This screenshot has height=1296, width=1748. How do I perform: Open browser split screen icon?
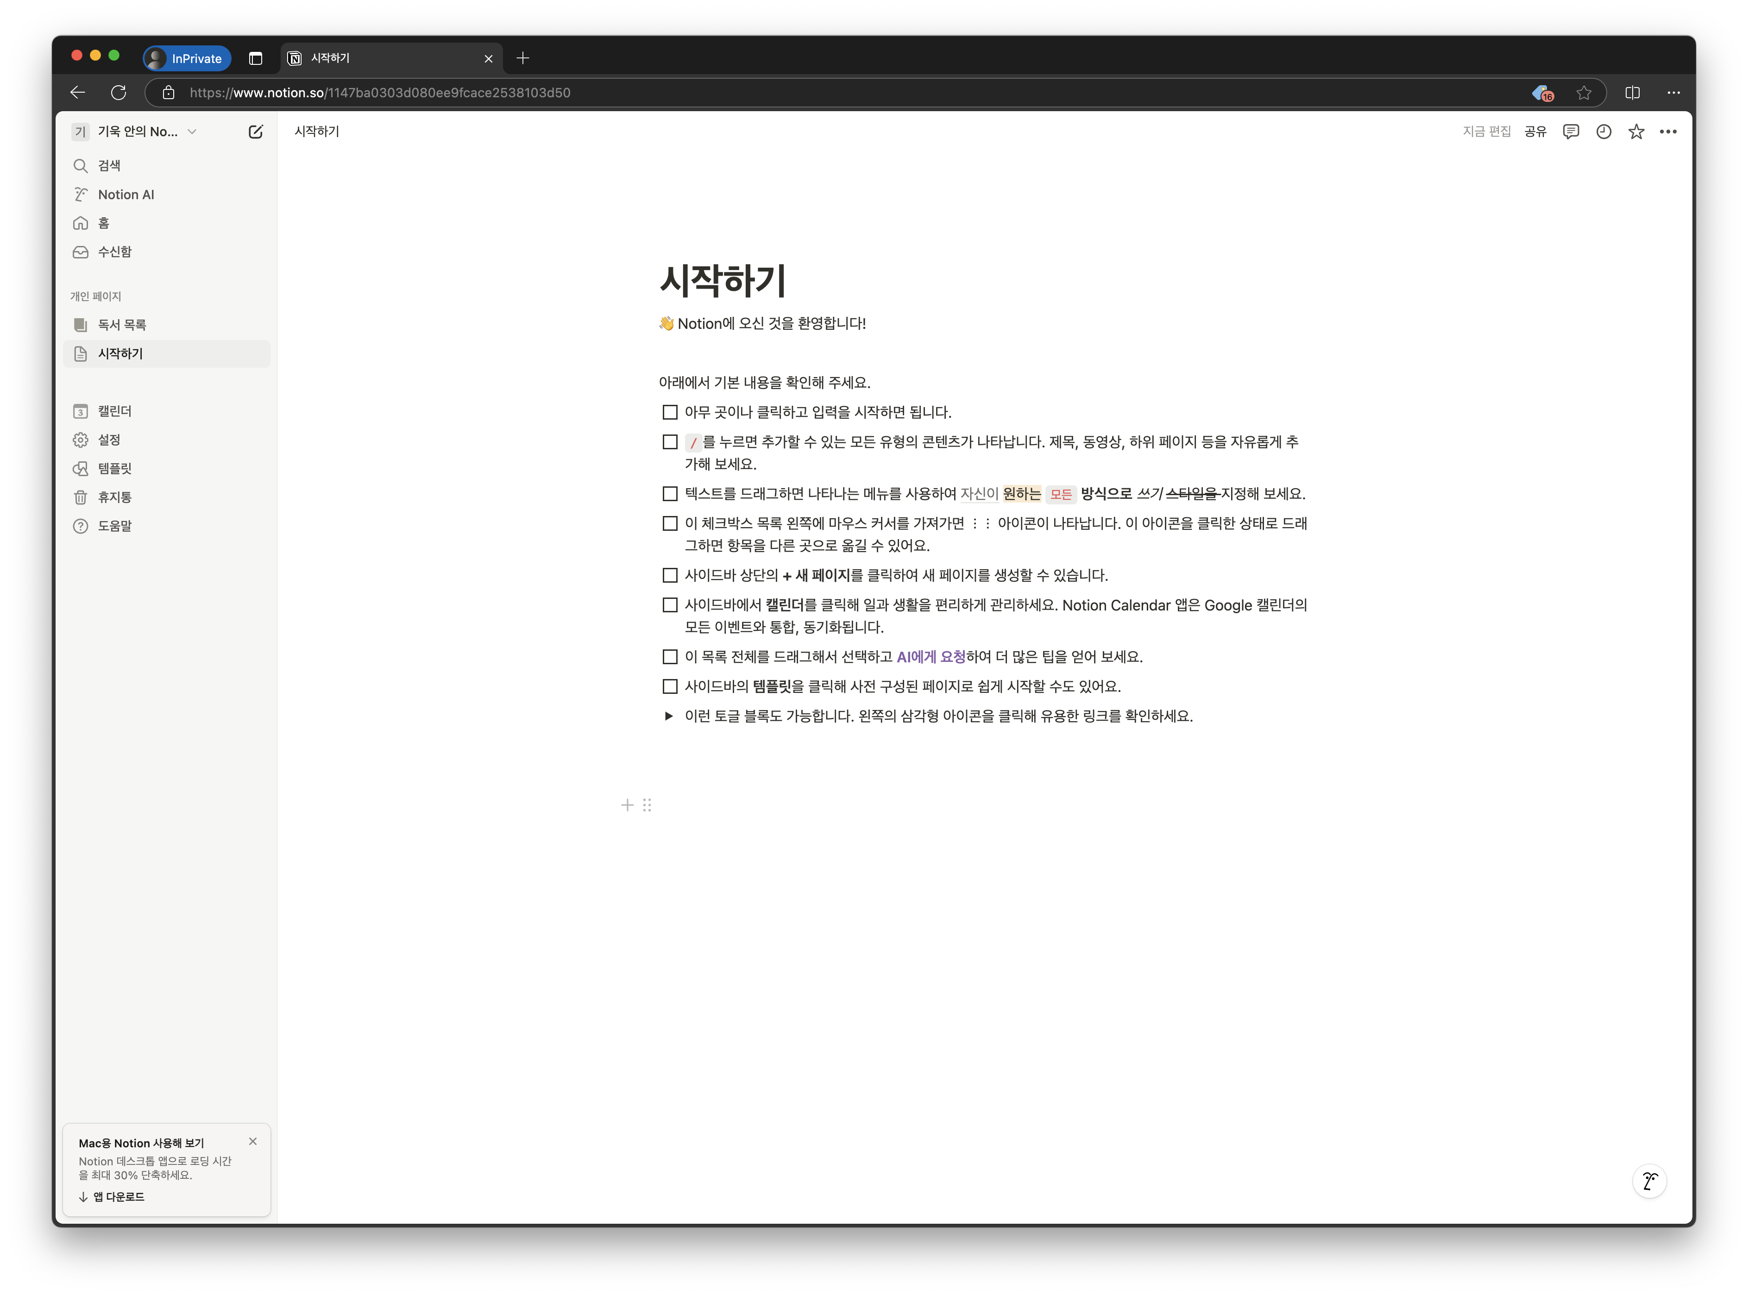pyautogui.click(x=1633, y=93)
